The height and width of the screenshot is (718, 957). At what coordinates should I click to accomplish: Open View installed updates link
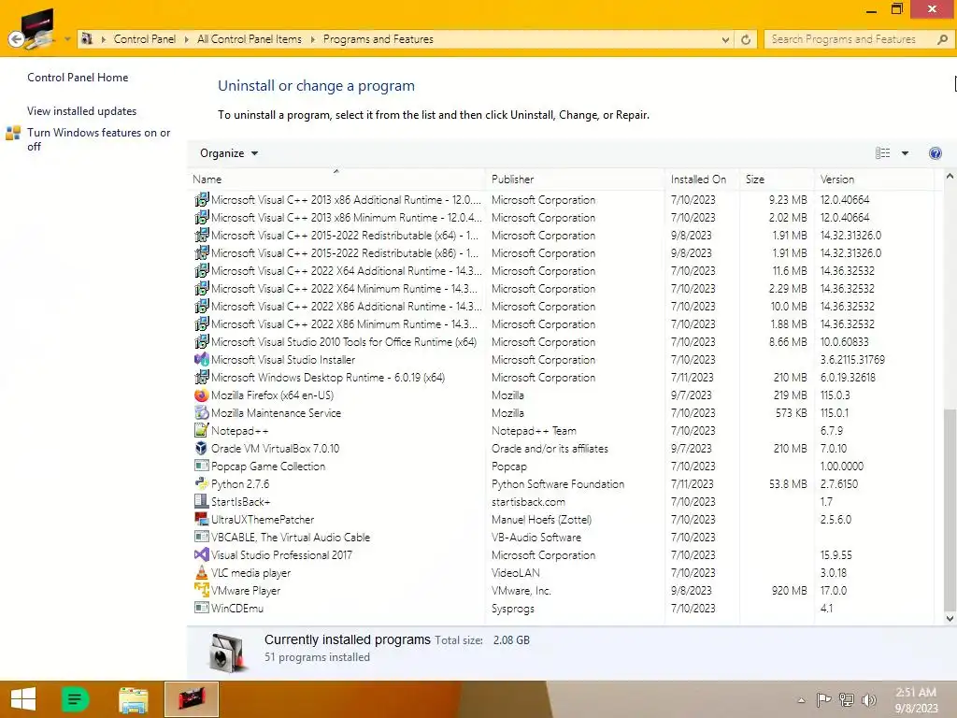click(82, 111)
